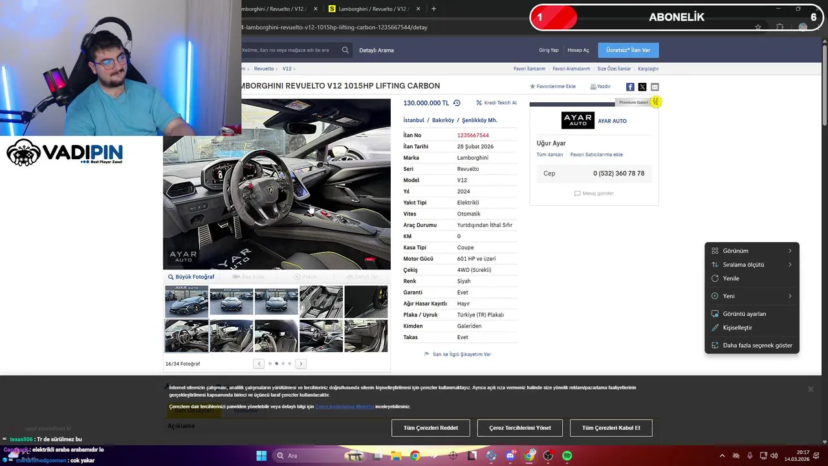Click listing number 1235667544

click(473, 135)
